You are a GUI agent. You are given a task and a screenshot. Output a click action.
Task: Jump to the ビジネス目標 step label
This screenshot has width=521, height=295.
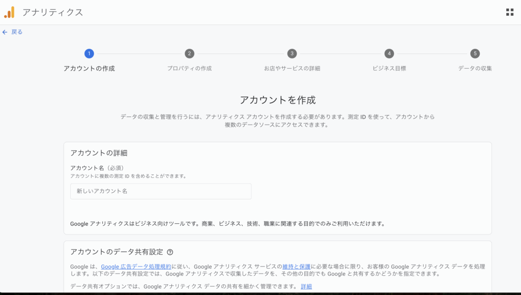[x=389, y=69]
